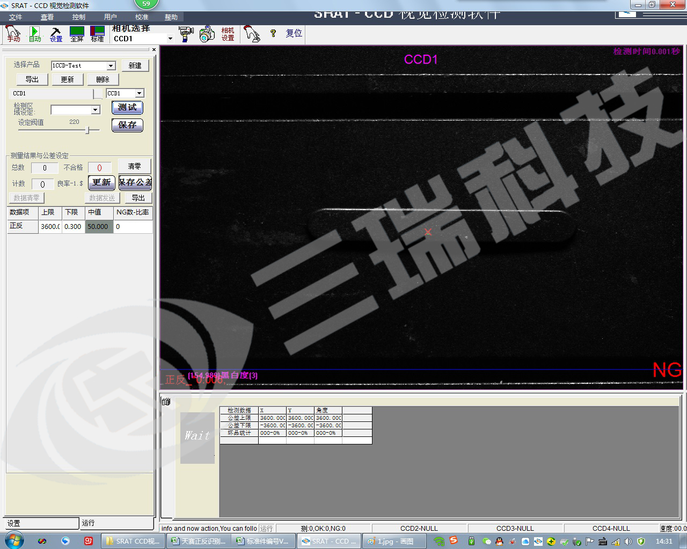The image size is (687, 549).
Task: Click the Wait status thumbnail
Action: click(x=198, y=437)
